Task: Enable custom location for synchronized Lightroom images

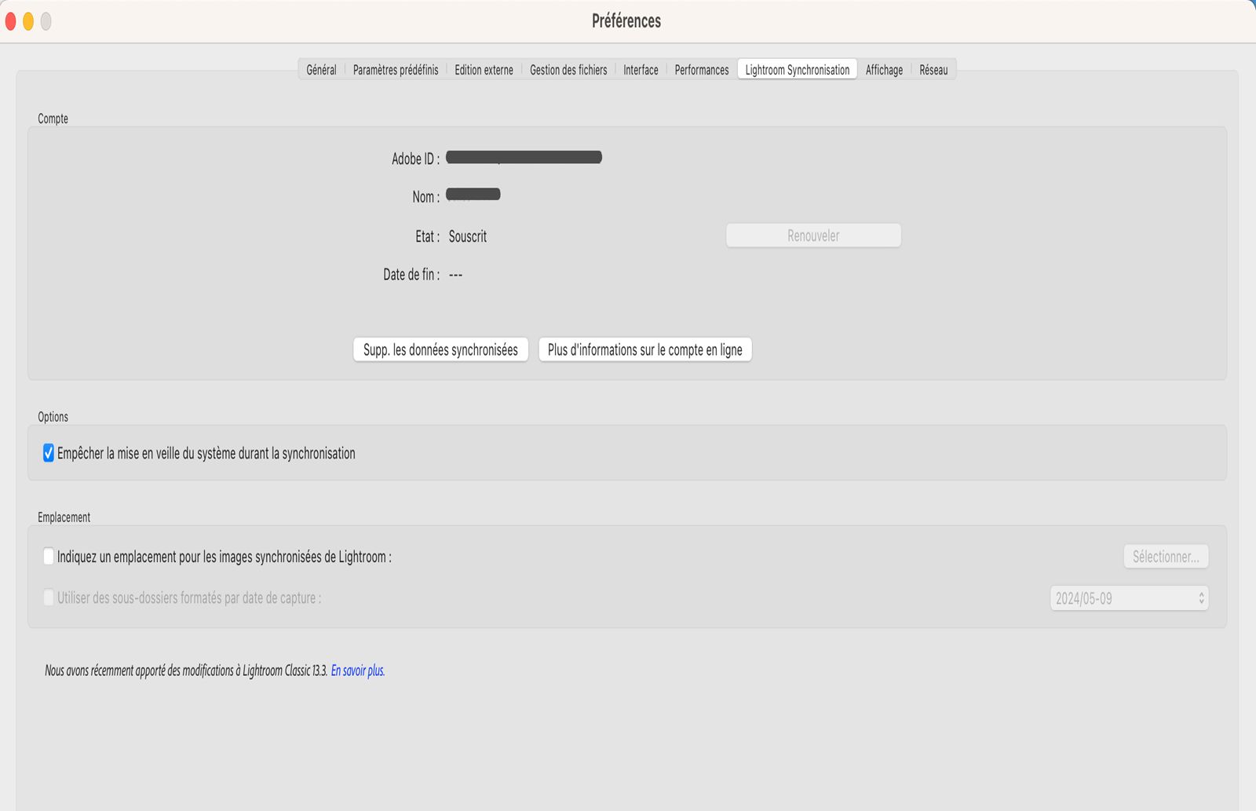Action: 49,557
